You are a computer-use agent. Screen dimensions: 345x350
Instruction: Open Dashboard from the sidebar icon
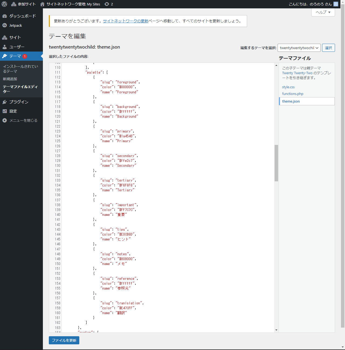pyautogui.click(x=5, y=16)
